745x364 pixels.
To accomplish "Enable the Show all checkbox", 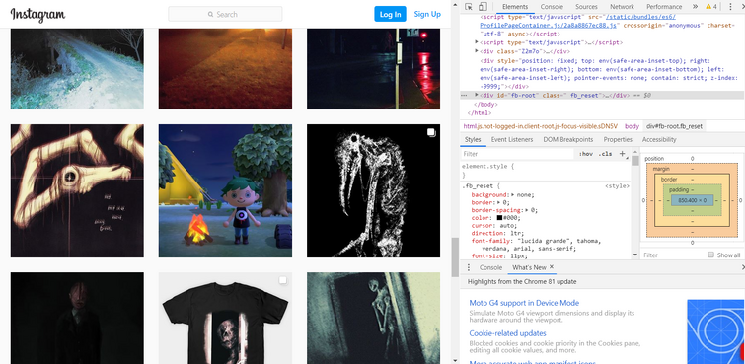I will [710, 255].
